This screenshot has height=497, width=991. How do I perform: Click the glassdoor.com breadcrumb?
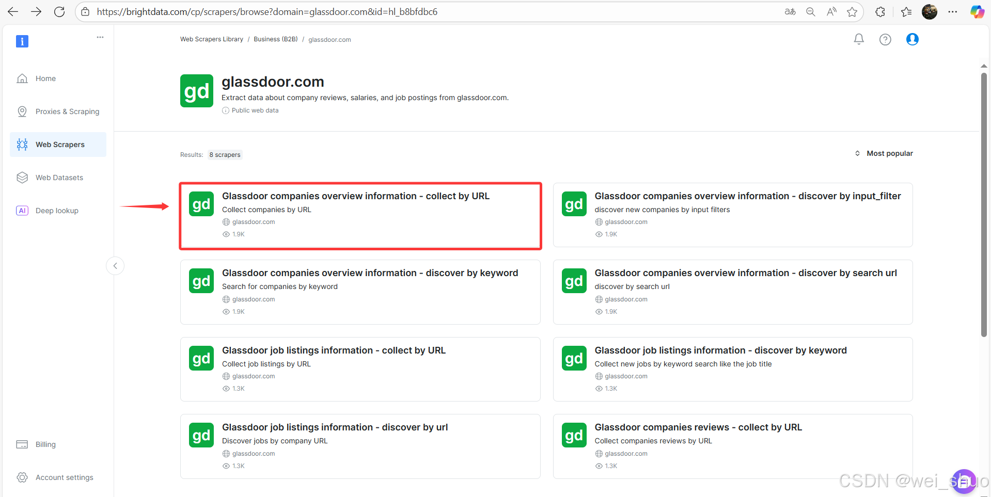pyautogui.click(x=329, y=40)
